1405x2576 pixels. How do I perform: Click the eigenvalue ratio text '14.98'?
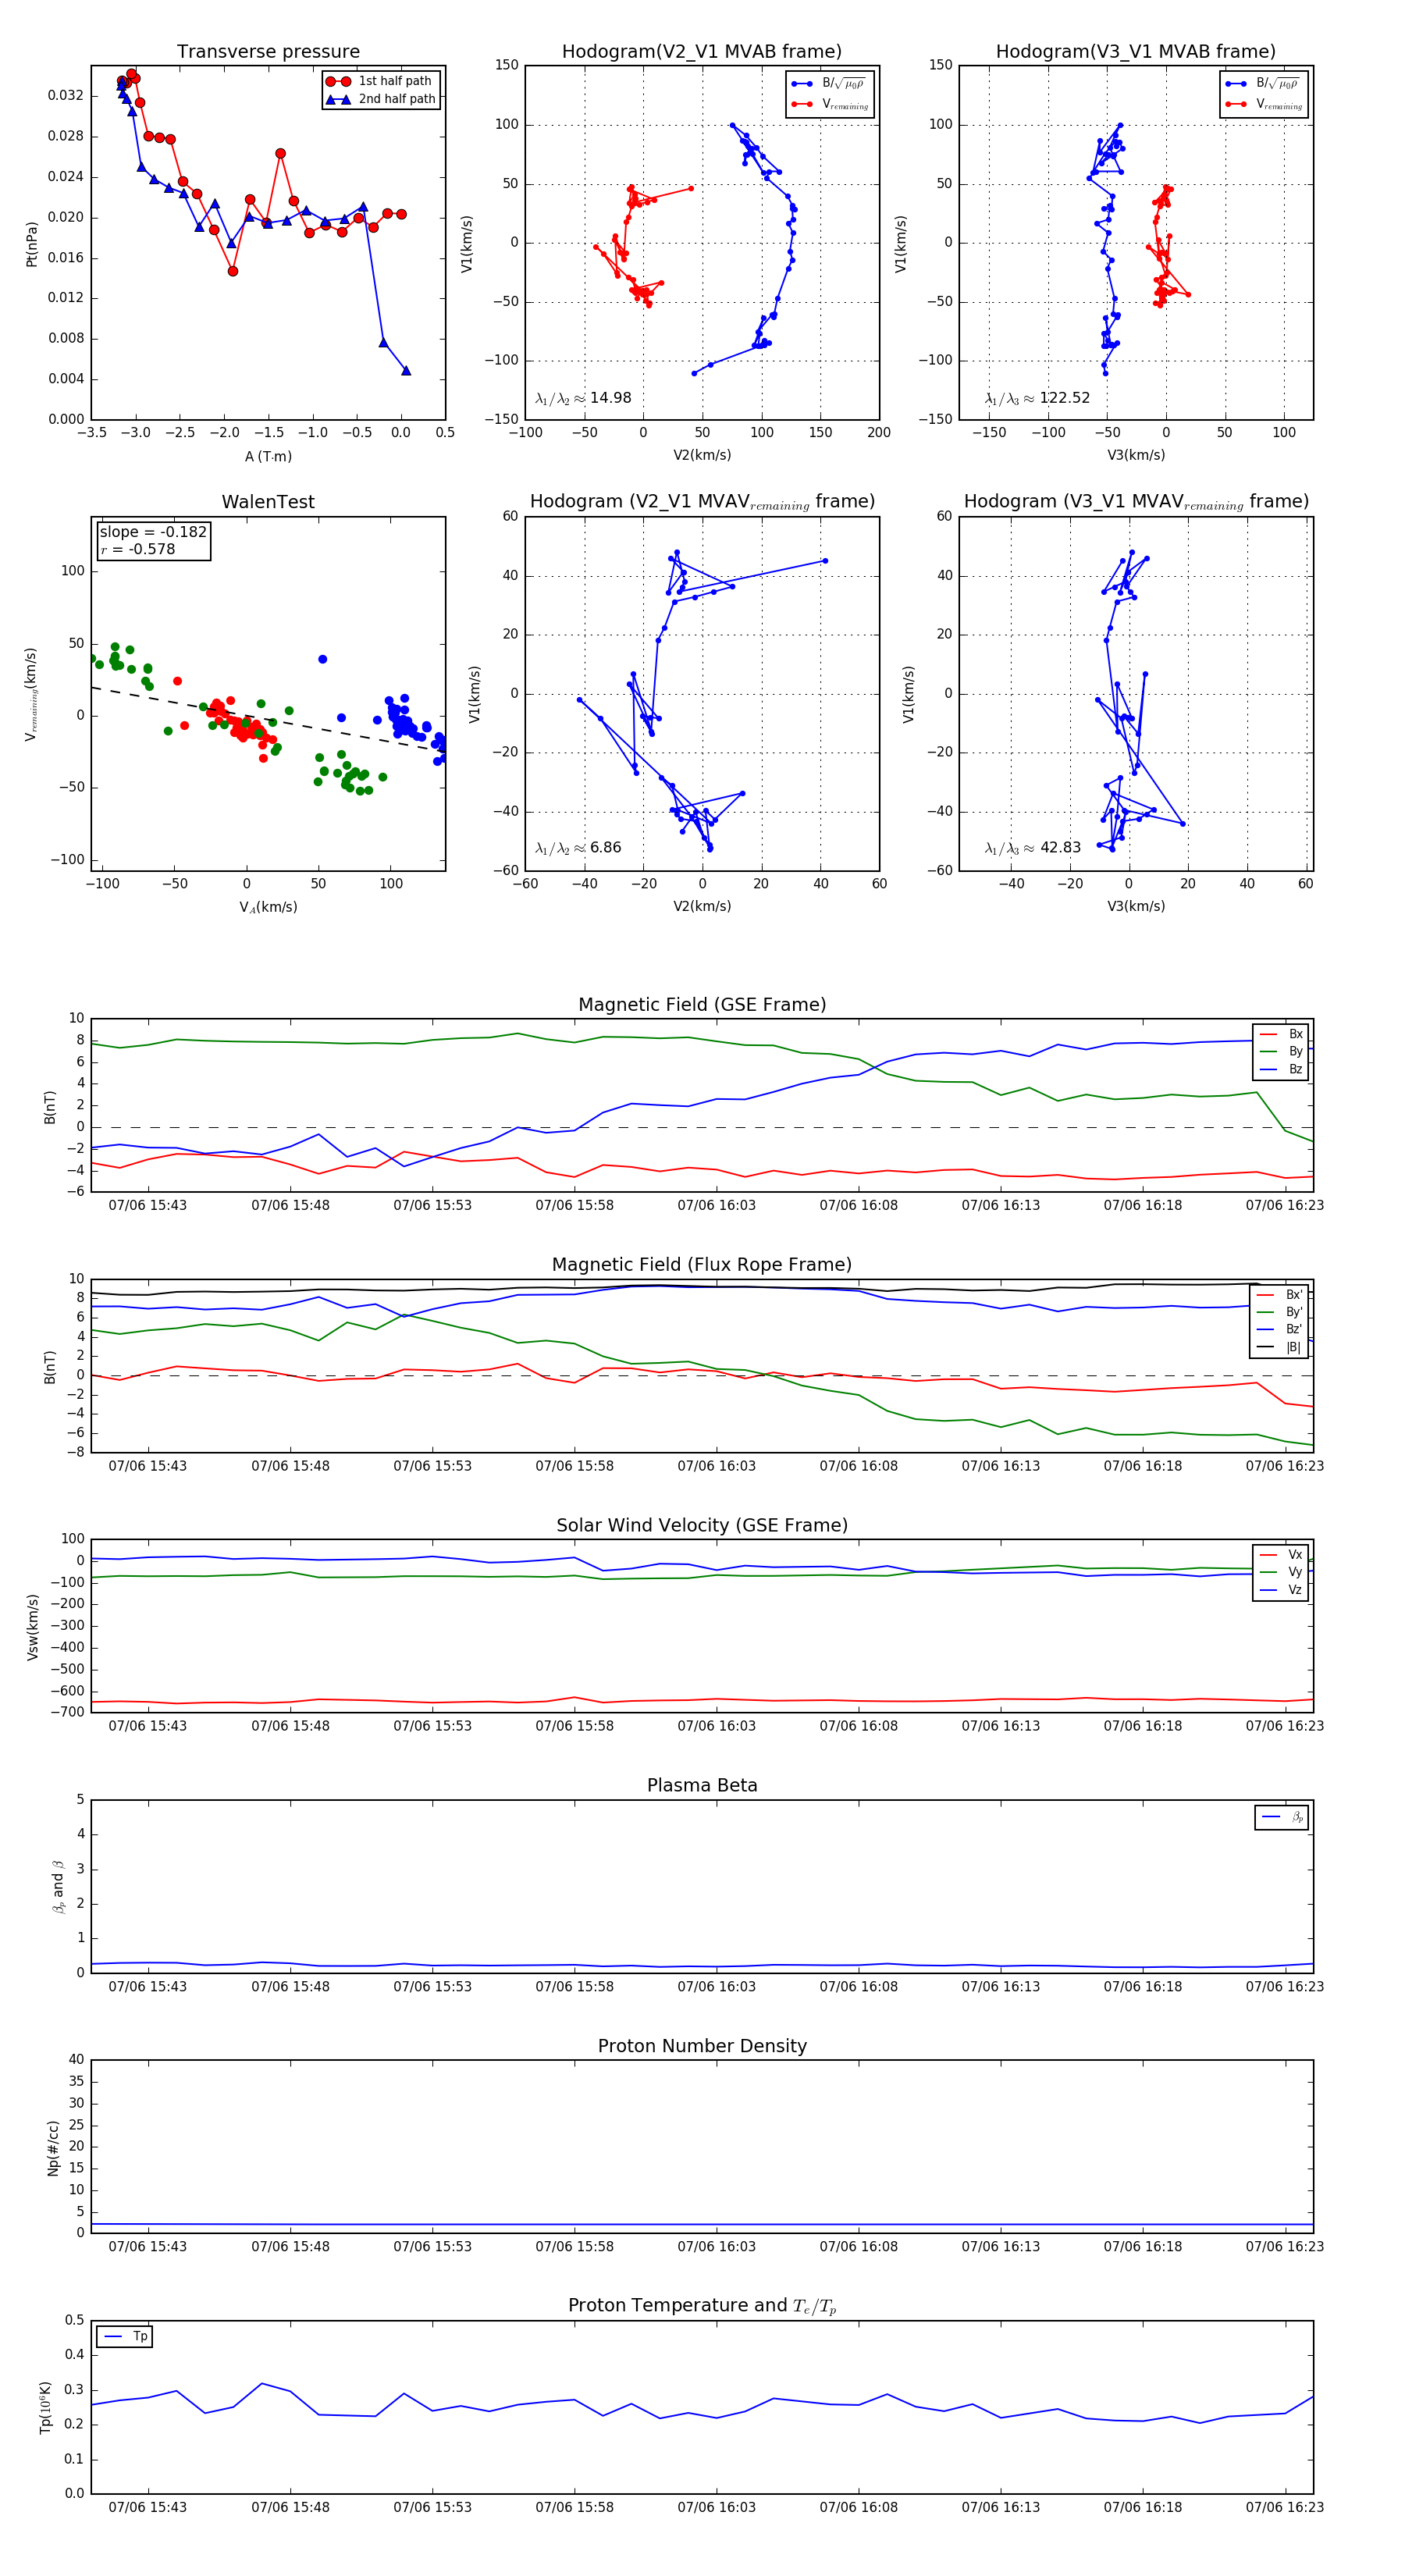point(610,398)
